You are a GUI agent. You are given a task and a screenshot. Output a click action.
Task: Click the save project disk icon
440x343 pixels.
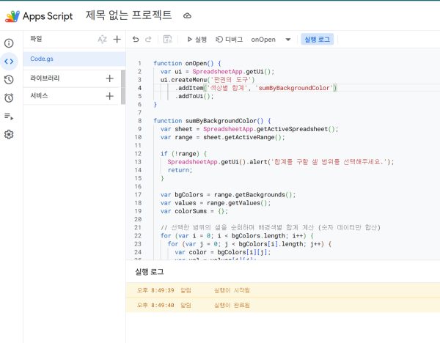click(167, 40)
